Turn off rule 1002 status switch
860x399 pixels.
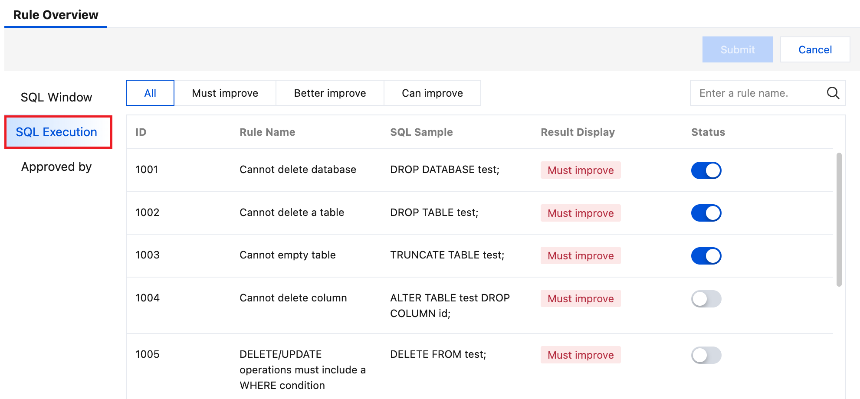pyautogui.click(x=706, y=213)
